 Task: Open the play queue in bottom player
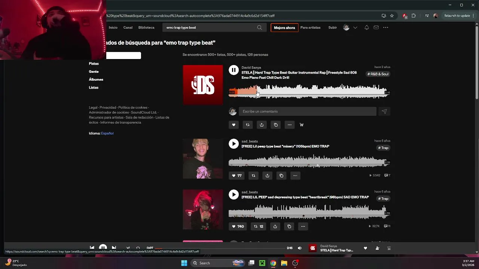click(389, 248)
